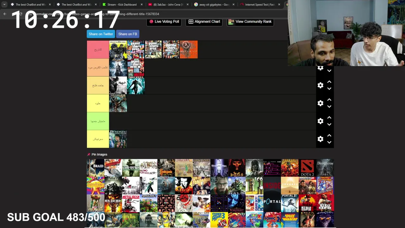Pick the Bloodborne image

pos(325,168)
